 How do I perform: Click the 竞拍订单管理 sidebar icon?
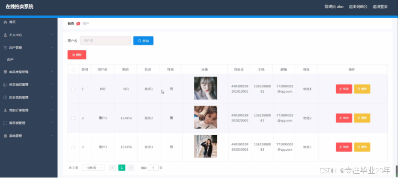(x=5, y=111)
